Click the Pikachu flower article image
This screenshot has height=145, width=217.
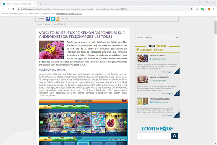coord(51,50)
